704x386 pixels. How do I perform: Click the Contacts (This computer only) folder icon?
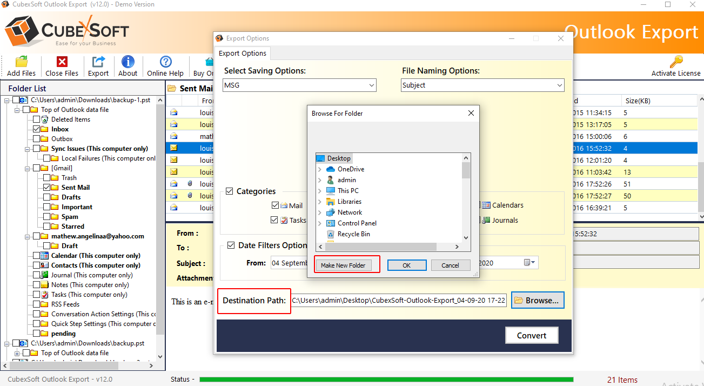pos(45,265)
